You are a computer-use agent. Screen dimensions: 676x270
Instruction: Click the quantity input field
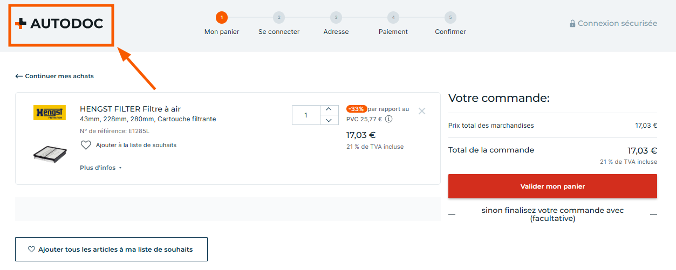click(x=306, y=115)
